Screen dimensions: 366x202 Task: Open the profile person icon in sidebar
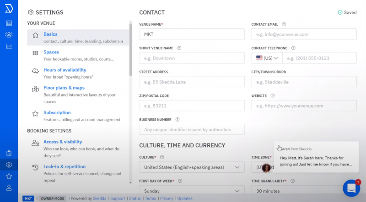9,187
